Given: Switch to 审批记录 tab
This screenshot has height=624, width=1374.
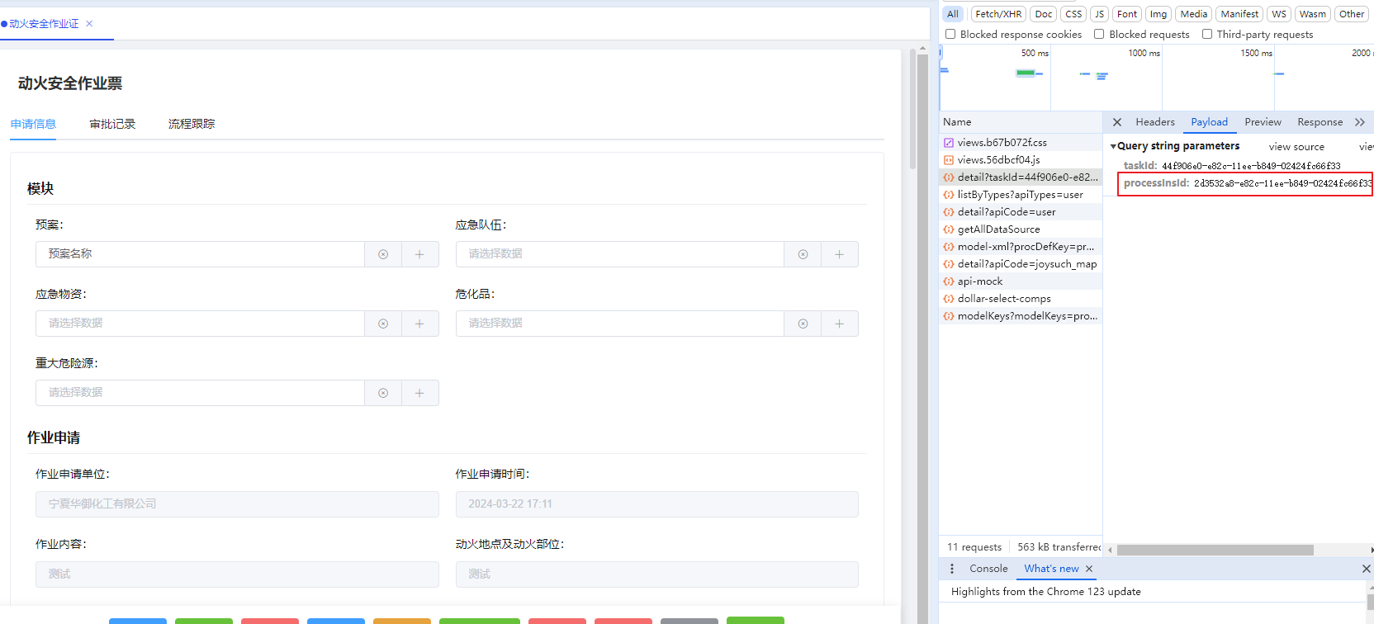Looking at the screenshot, I should (x=112, y=124).
